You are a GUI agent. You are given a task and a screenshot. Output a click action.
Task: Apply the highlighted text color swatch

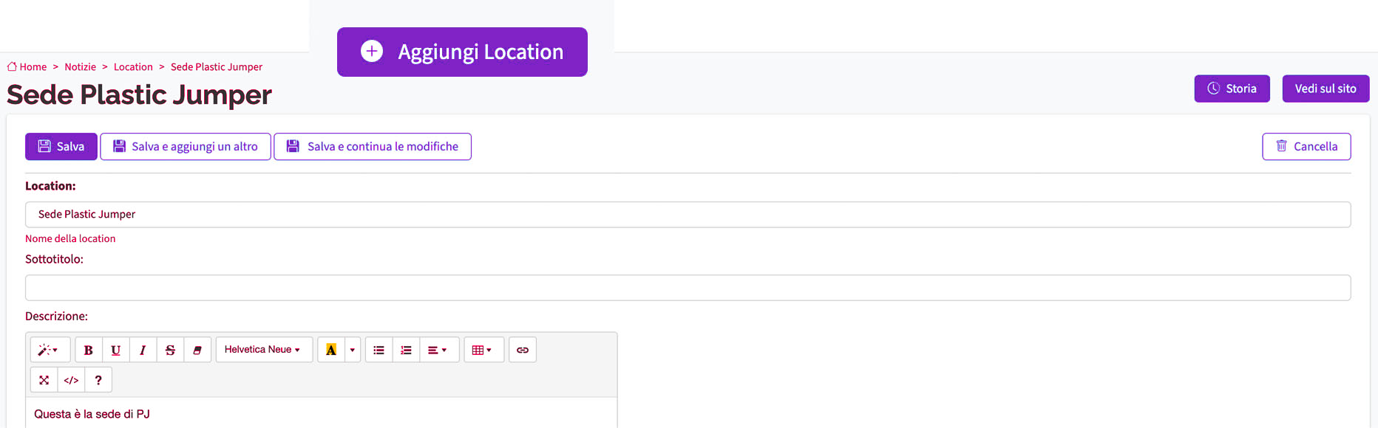tap(331, 350)
